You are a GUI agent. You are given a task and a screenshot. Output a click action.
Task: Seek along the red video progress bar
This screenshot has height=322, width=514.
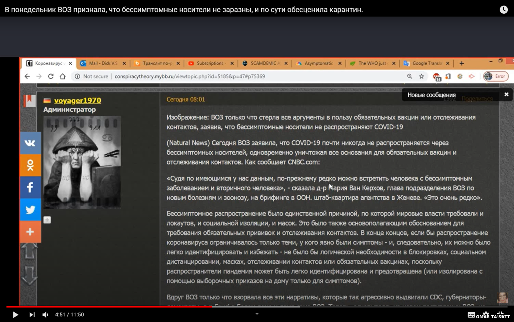(257, 307)
